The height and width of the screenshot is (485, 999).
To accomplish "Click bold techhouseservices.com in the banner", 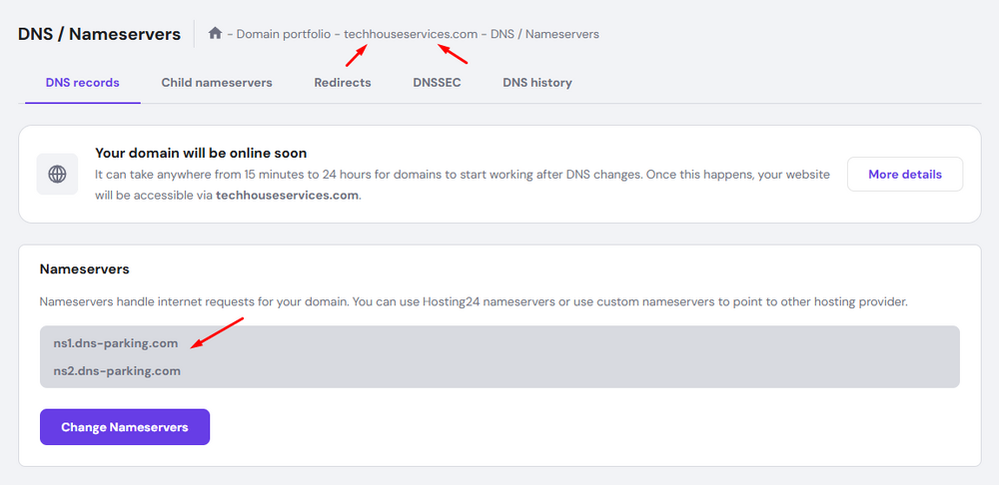I will click(x=287, y=196).
